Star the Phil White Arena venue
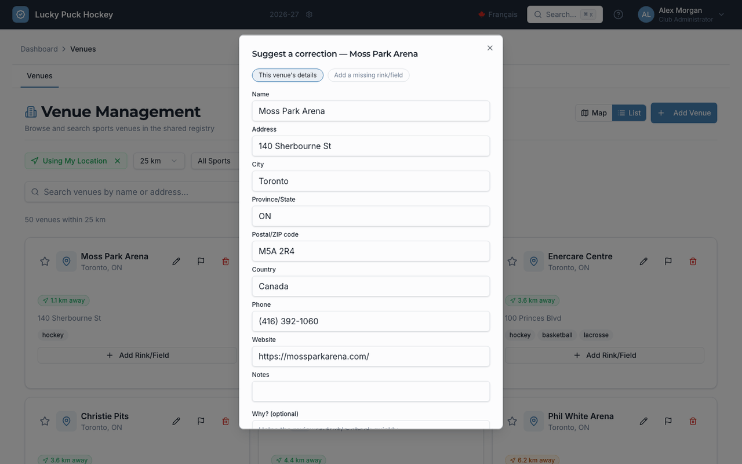This screenshot has width=742, height=464. click(512, 422)
